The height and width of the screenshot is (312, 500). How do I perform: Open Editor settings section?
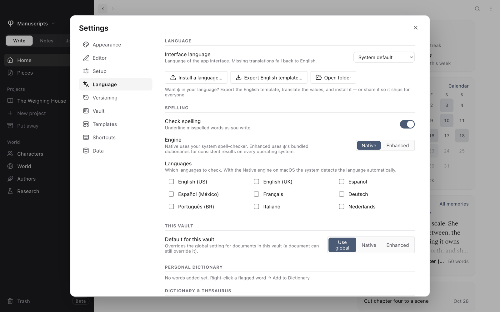pyautogui.click(x=116, y=58)
